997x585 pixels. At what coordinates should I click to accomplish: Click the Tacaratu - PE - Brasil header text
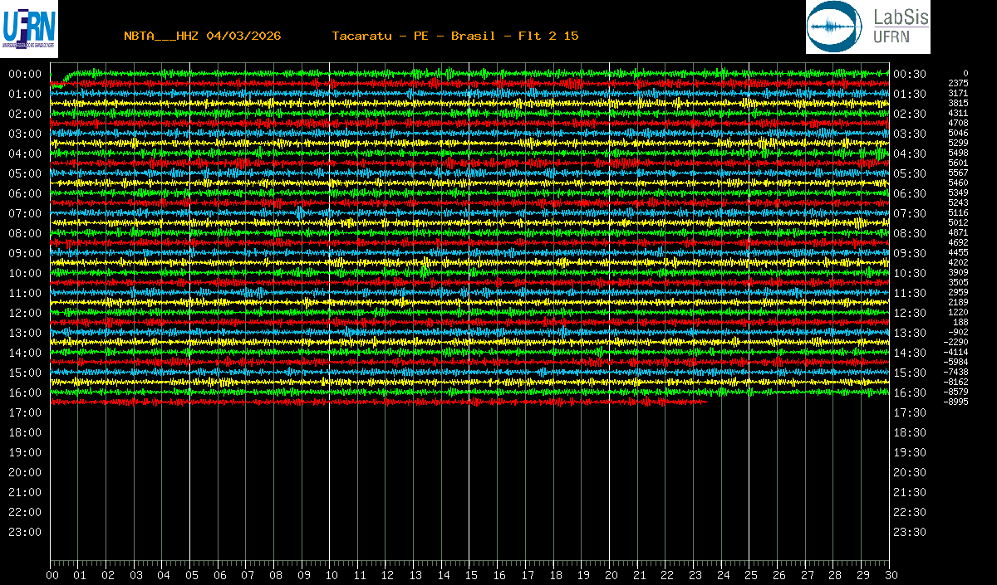[413, 36]
